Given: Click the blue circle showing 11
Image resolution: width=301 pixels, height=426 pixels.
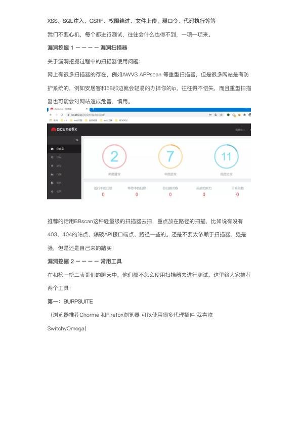Looking at the screenshot, I should [226, 157].
